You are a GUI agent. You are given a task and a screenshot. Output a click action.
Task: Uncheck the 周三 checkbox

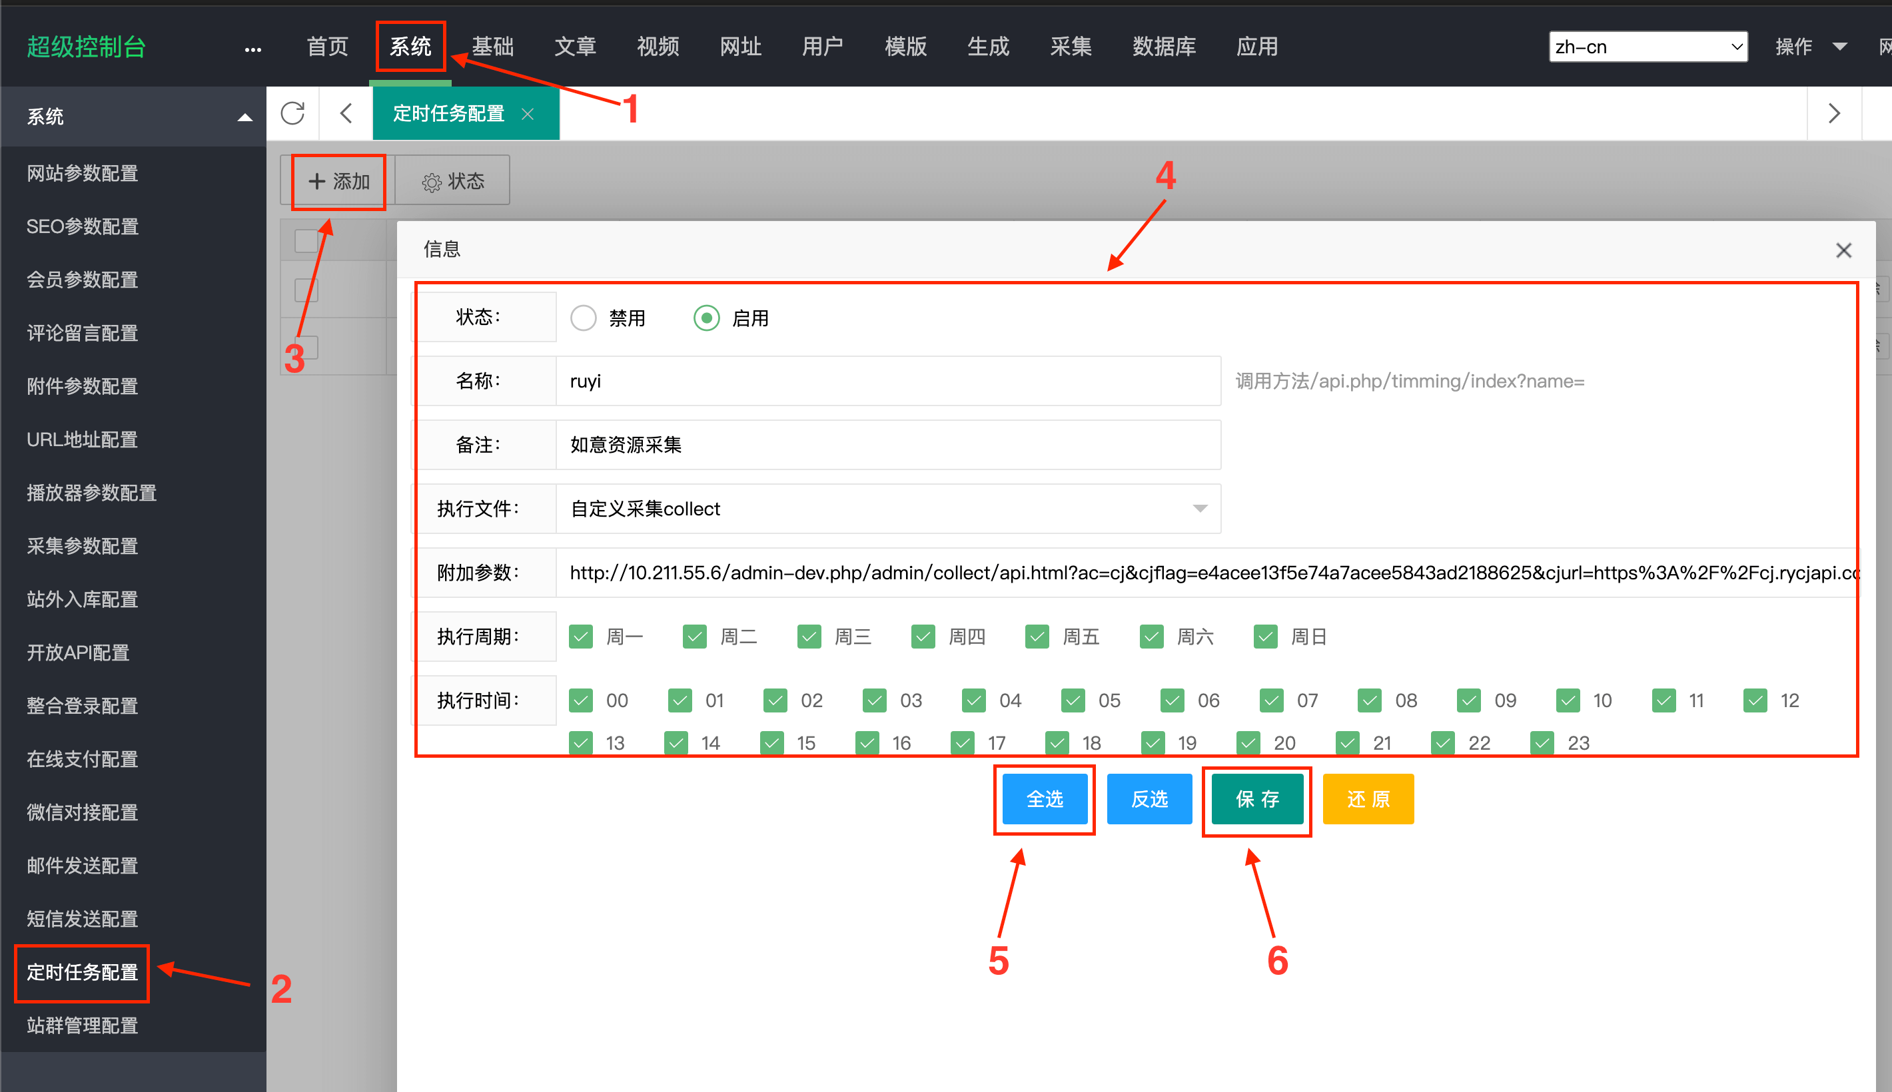tap(809, 637)
